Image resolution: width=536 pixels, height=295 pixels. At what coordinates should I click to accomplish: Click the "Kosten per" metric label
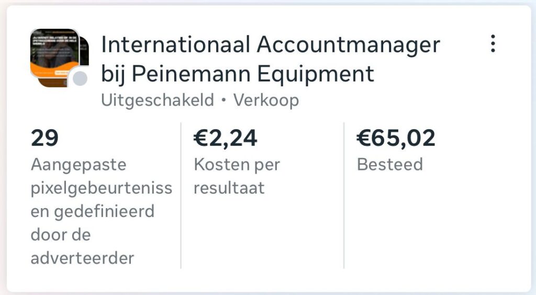[x=237, y=165]
